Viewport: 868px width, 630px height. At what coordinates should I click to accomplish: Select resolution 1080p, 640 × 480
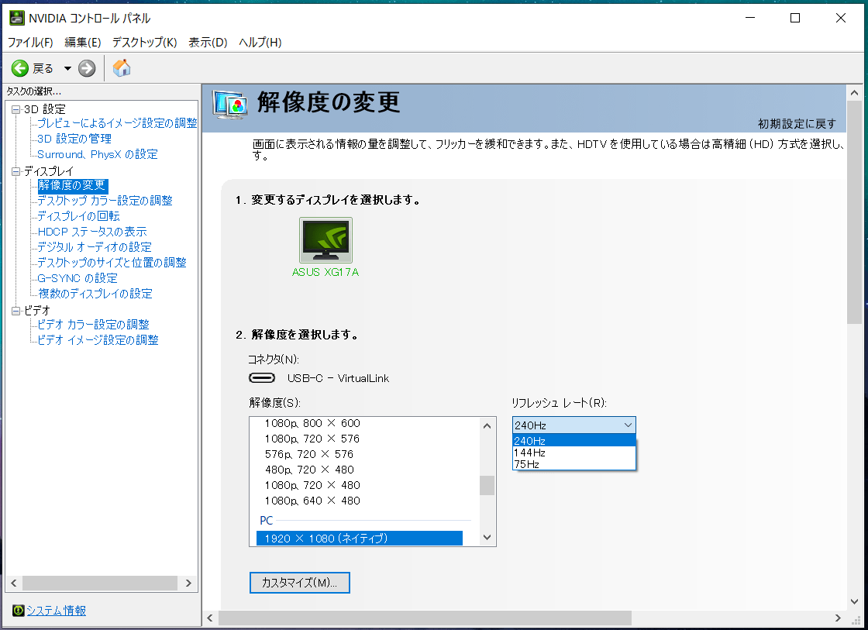(312, 501)
